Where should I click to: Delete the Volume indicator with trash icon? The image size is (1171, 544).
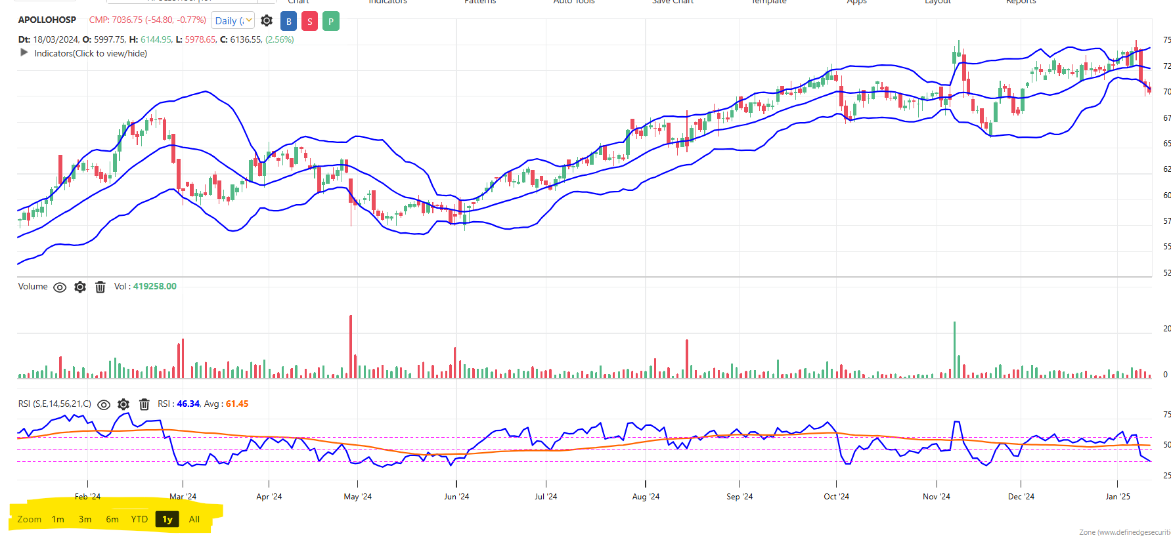click(100, 287)
